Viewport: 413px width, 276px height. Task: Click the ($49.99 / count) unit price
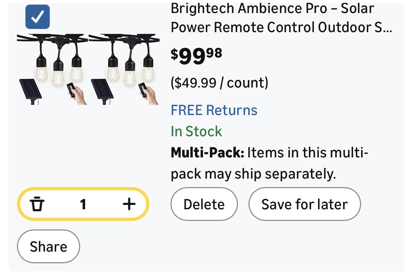coord(219,83)
